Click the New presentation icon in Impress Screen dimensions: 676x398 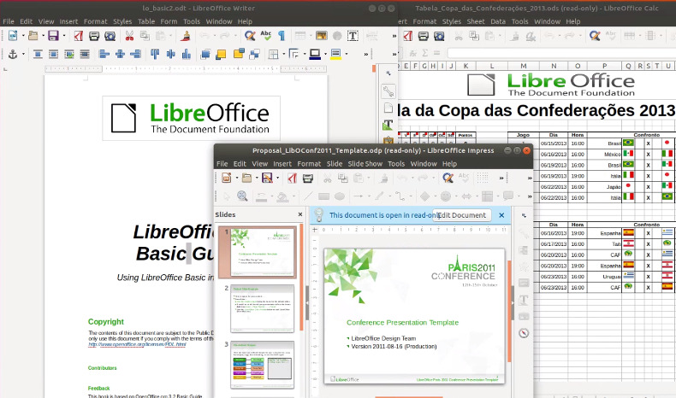click(227, 178)
